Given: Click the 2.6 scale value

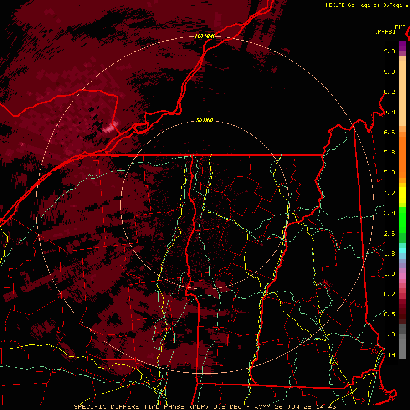Looking at the screenshot, I should click(x=389, y=234).
